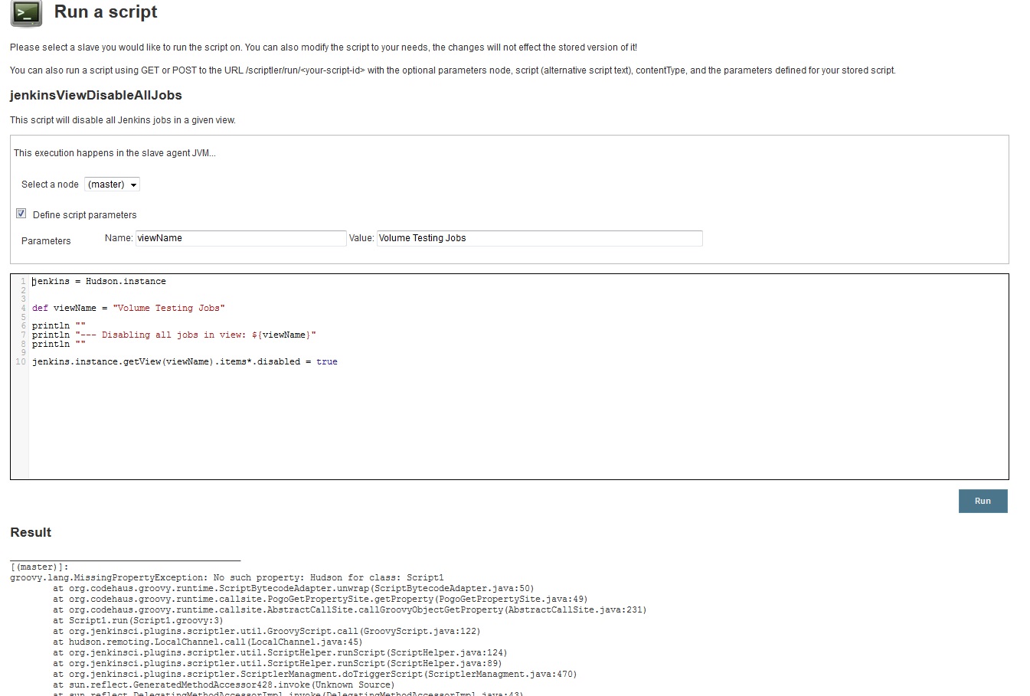Toggle the Define script parameters checkbox
Image resolution: width=1030 pixels, height=696 pixels.
coord(21,213)
